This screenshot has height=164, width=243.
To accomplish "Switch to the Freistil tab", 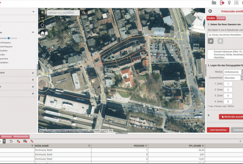I will coord(221,18).
